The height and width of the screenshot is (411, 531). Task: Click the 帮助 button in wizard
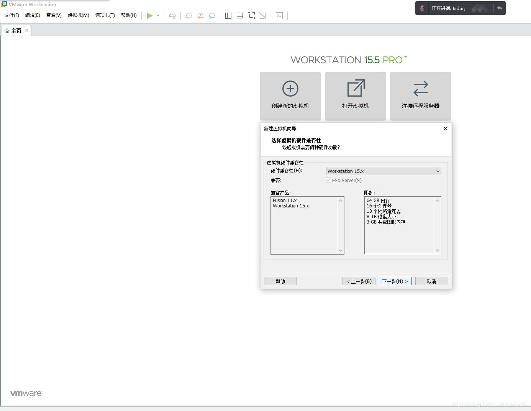coord(280,281)
